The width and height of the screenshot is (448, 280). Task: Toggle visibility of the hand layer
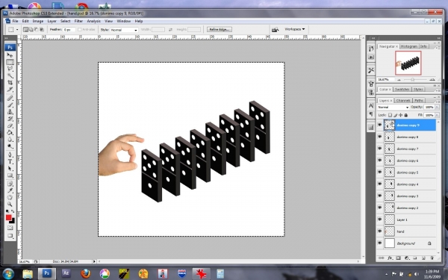click(379, 231)
